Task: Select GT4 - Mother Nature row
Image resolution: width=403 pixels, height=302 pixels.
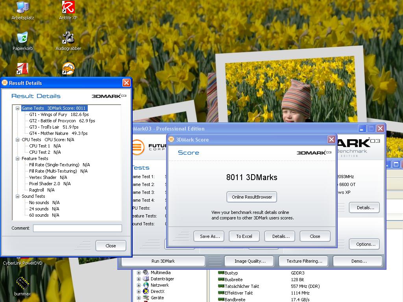Action: tap(58, 133)
